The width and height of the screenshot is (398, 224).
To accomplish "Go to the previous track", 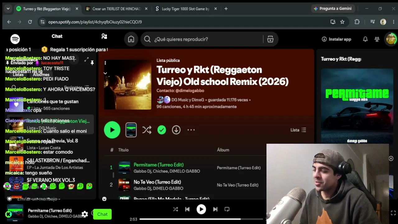I will 187,209.
